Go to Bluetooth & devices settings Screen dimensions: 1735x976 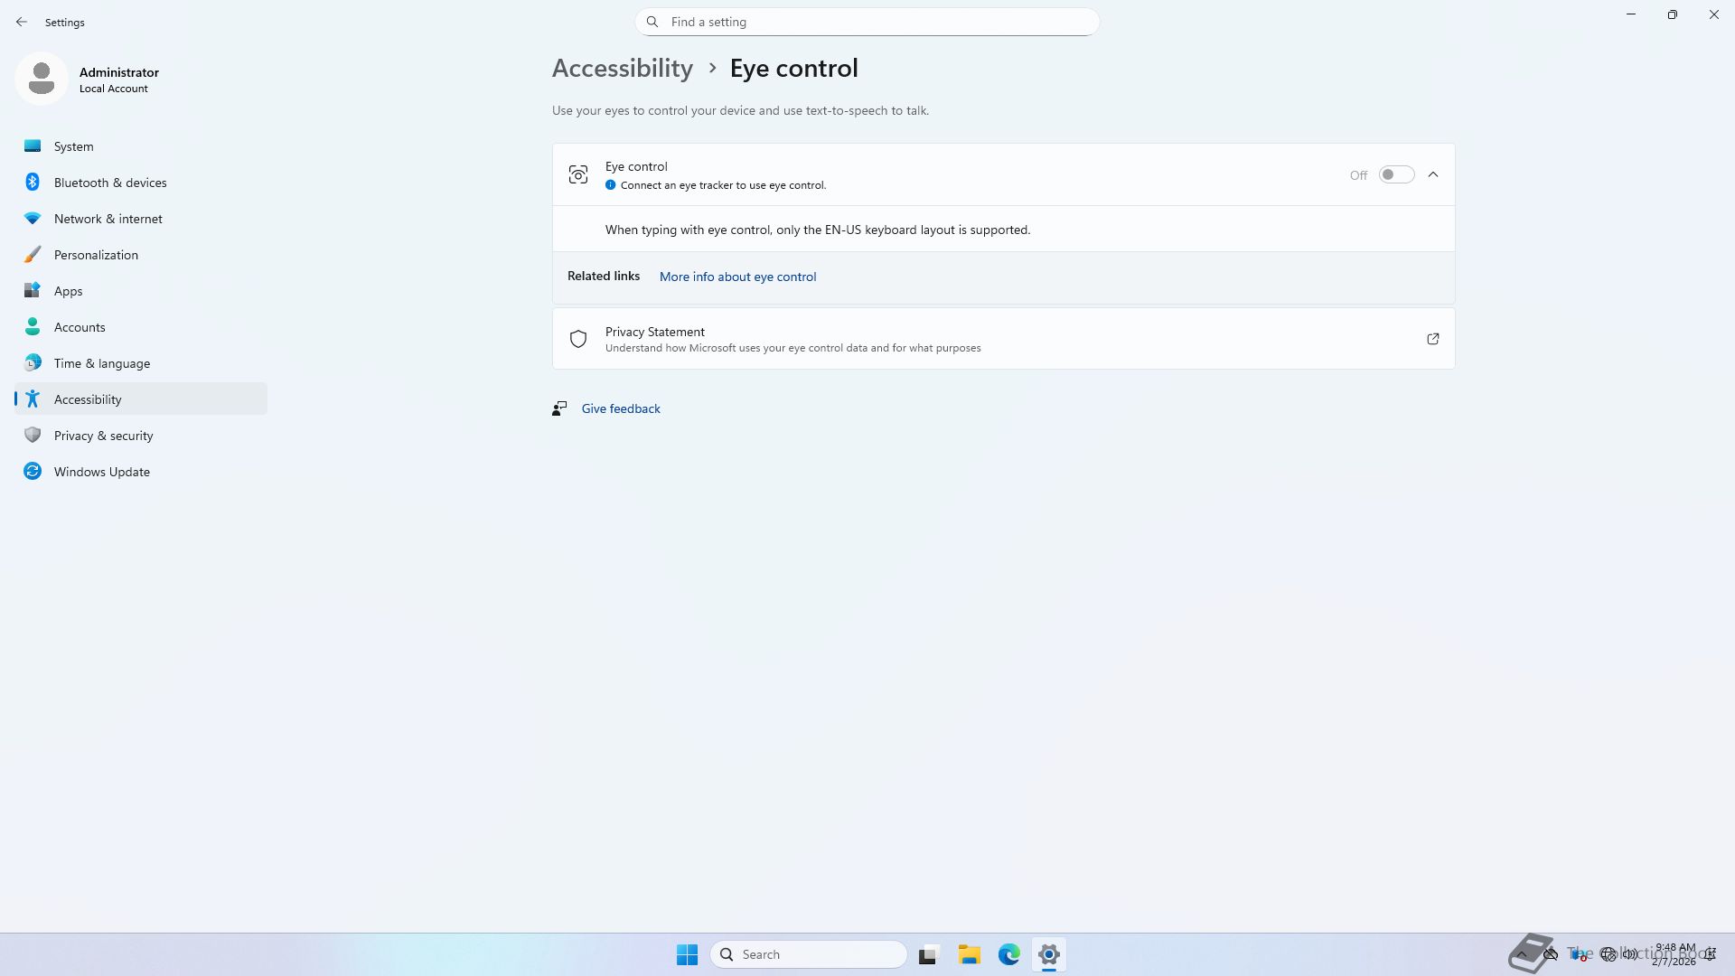(x=110, y=183)
